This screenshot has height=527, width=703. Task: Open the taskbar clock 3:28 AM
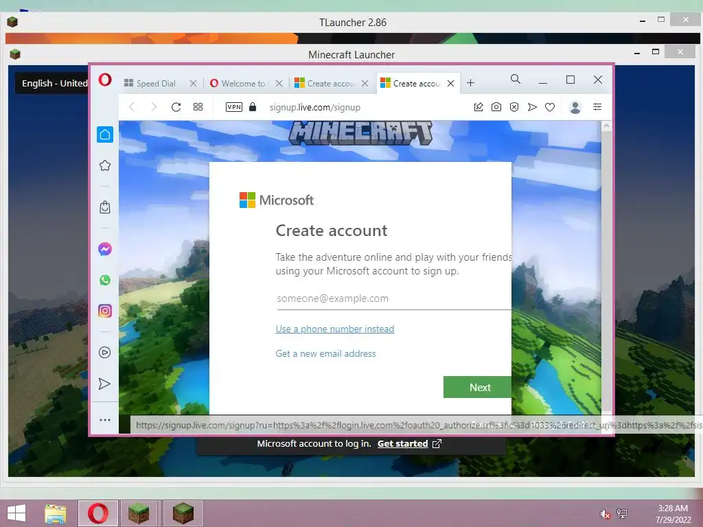point(673,514)
